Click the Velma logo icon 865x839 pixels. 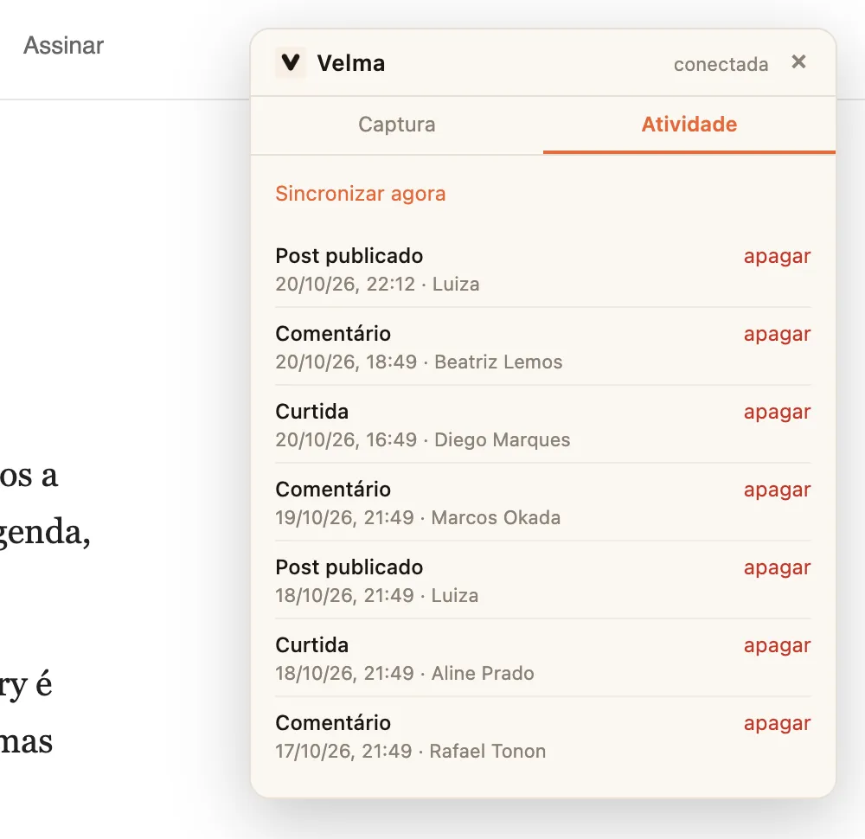coord(291,62)
